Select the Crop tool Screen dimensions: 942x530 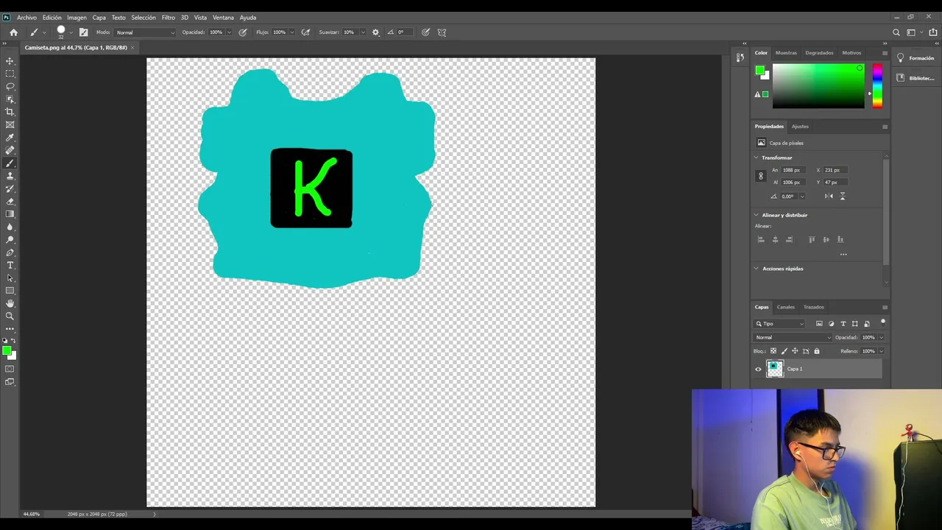[10, 112]
